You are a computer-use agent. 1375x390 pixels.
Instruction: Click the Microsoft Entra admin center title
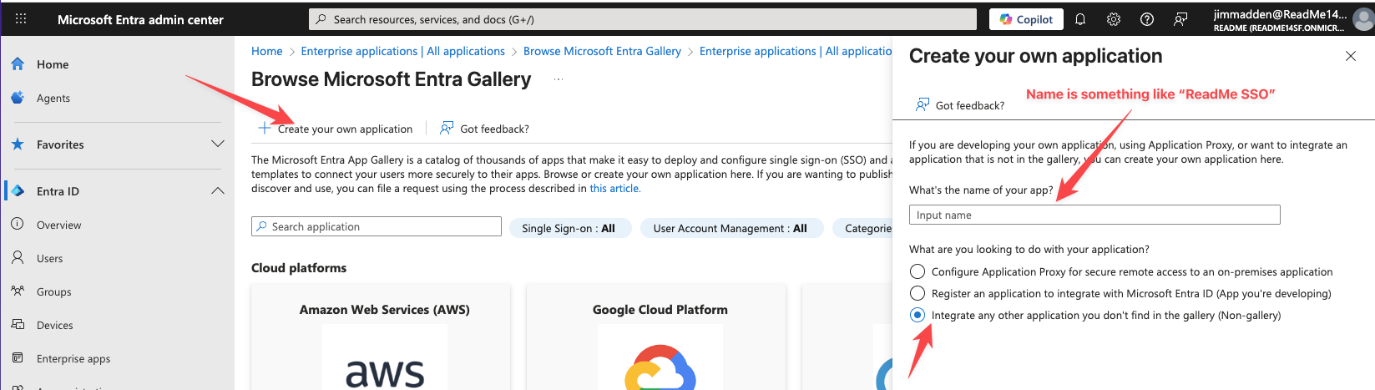coord(140,19)
